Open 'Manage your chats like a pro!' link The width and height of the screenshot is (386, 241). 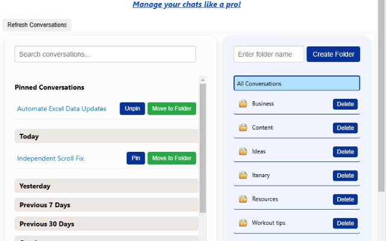[x=186, y=4]
